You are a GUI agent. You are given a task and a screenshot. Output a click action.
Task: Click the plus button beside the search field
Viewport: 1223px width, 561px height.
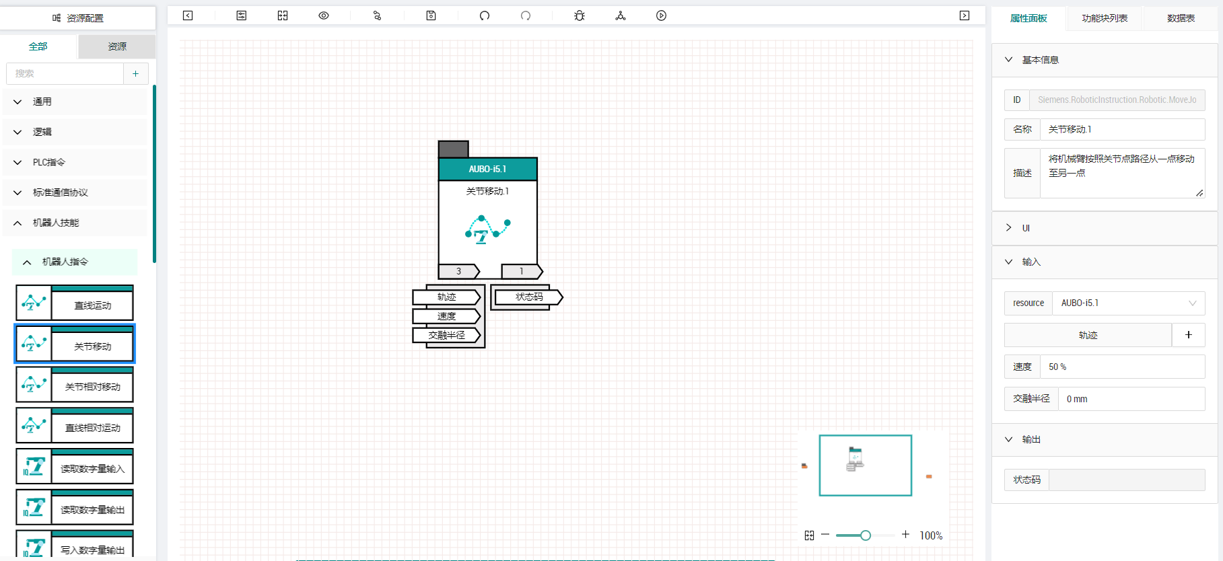tap(136, 73)
